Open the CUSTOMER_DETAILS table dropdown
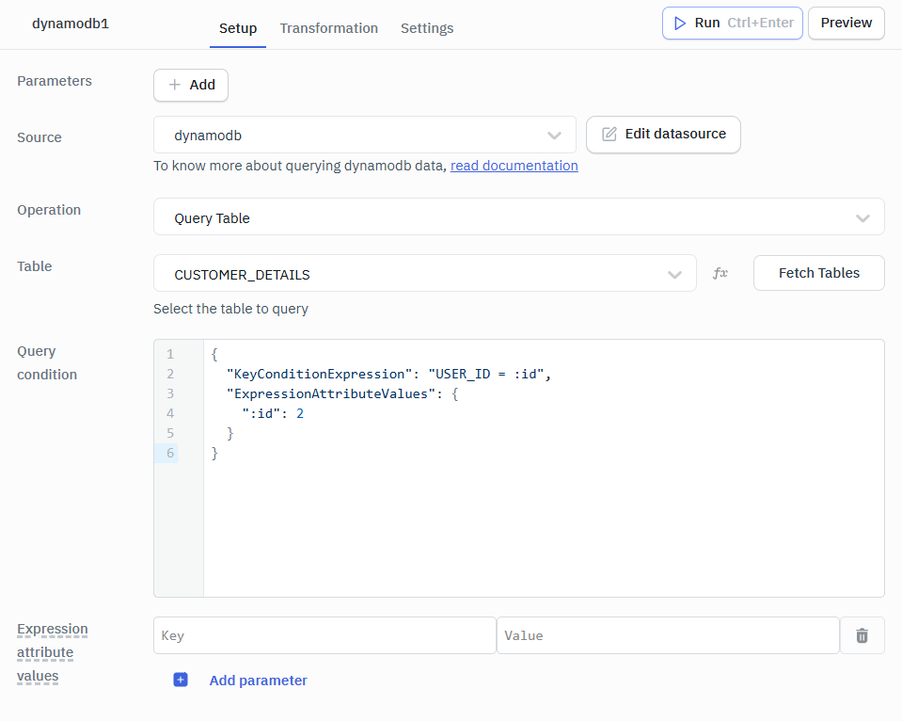The width and height of the screenshot is (902, 721). (424, 274)
